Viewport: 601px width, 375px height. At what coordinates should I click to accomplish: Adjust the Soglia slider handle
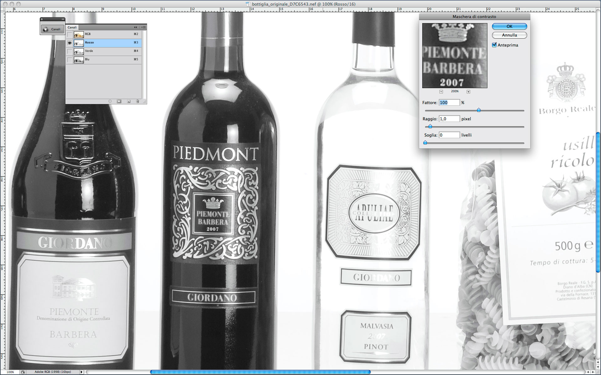425,142
